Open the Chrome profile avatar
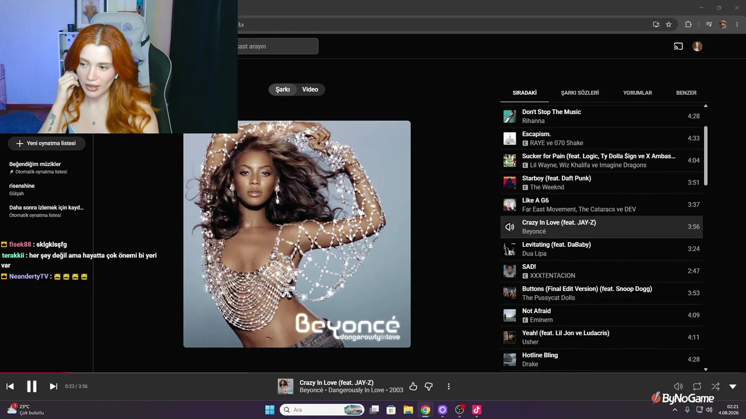The image size is (746, 419). (723, 24)
